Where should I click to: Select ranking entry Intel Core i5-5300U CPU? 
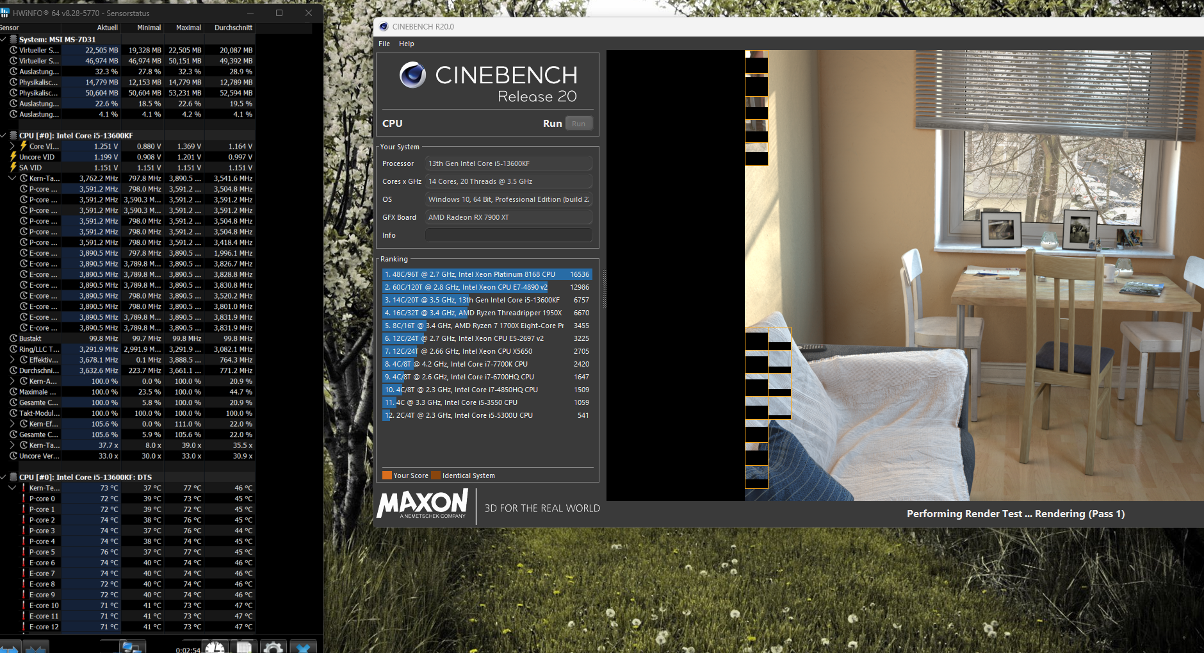[487, 415]
